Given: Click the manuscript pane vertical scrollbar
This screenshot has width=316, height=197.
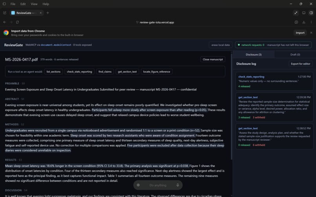Looking at the screenshot, I should tap(232, 107).
